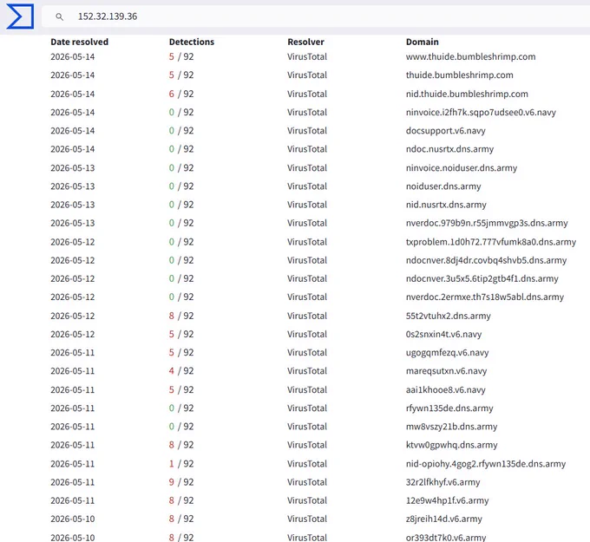
Task: Click VirusTotal resolver for www.thuide.bumbleshrimp.com
Action: coord(307,56)
